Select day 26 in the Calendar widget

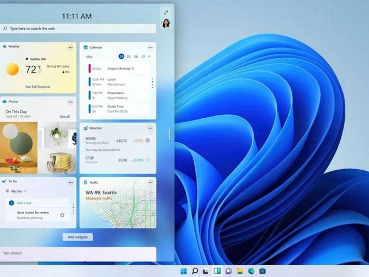[135, 57]
